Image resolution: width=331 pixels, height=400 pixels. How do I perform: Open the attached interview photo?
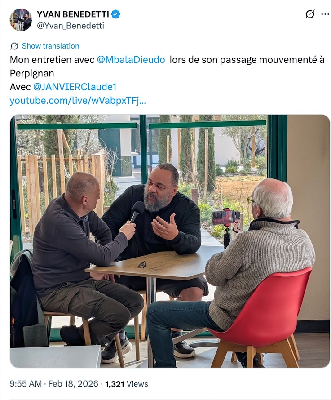(x=170, y=241)
